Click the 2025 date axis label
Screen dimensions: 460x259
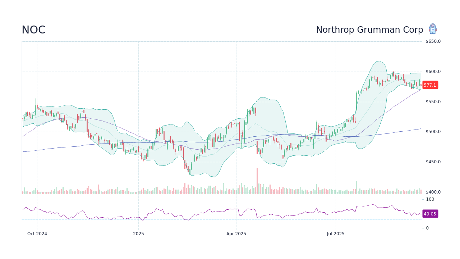pyautogui.click(x=139, y=234)
